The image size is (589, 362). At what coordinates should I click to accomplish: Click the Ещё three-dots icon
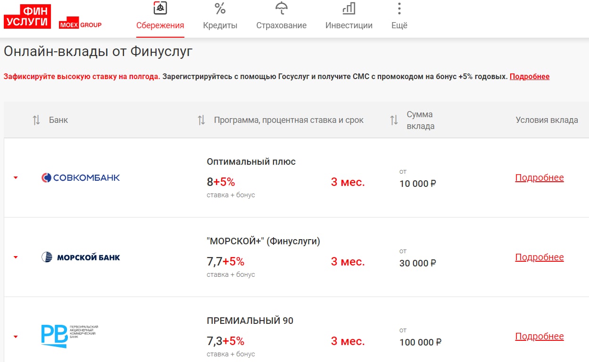399,8
